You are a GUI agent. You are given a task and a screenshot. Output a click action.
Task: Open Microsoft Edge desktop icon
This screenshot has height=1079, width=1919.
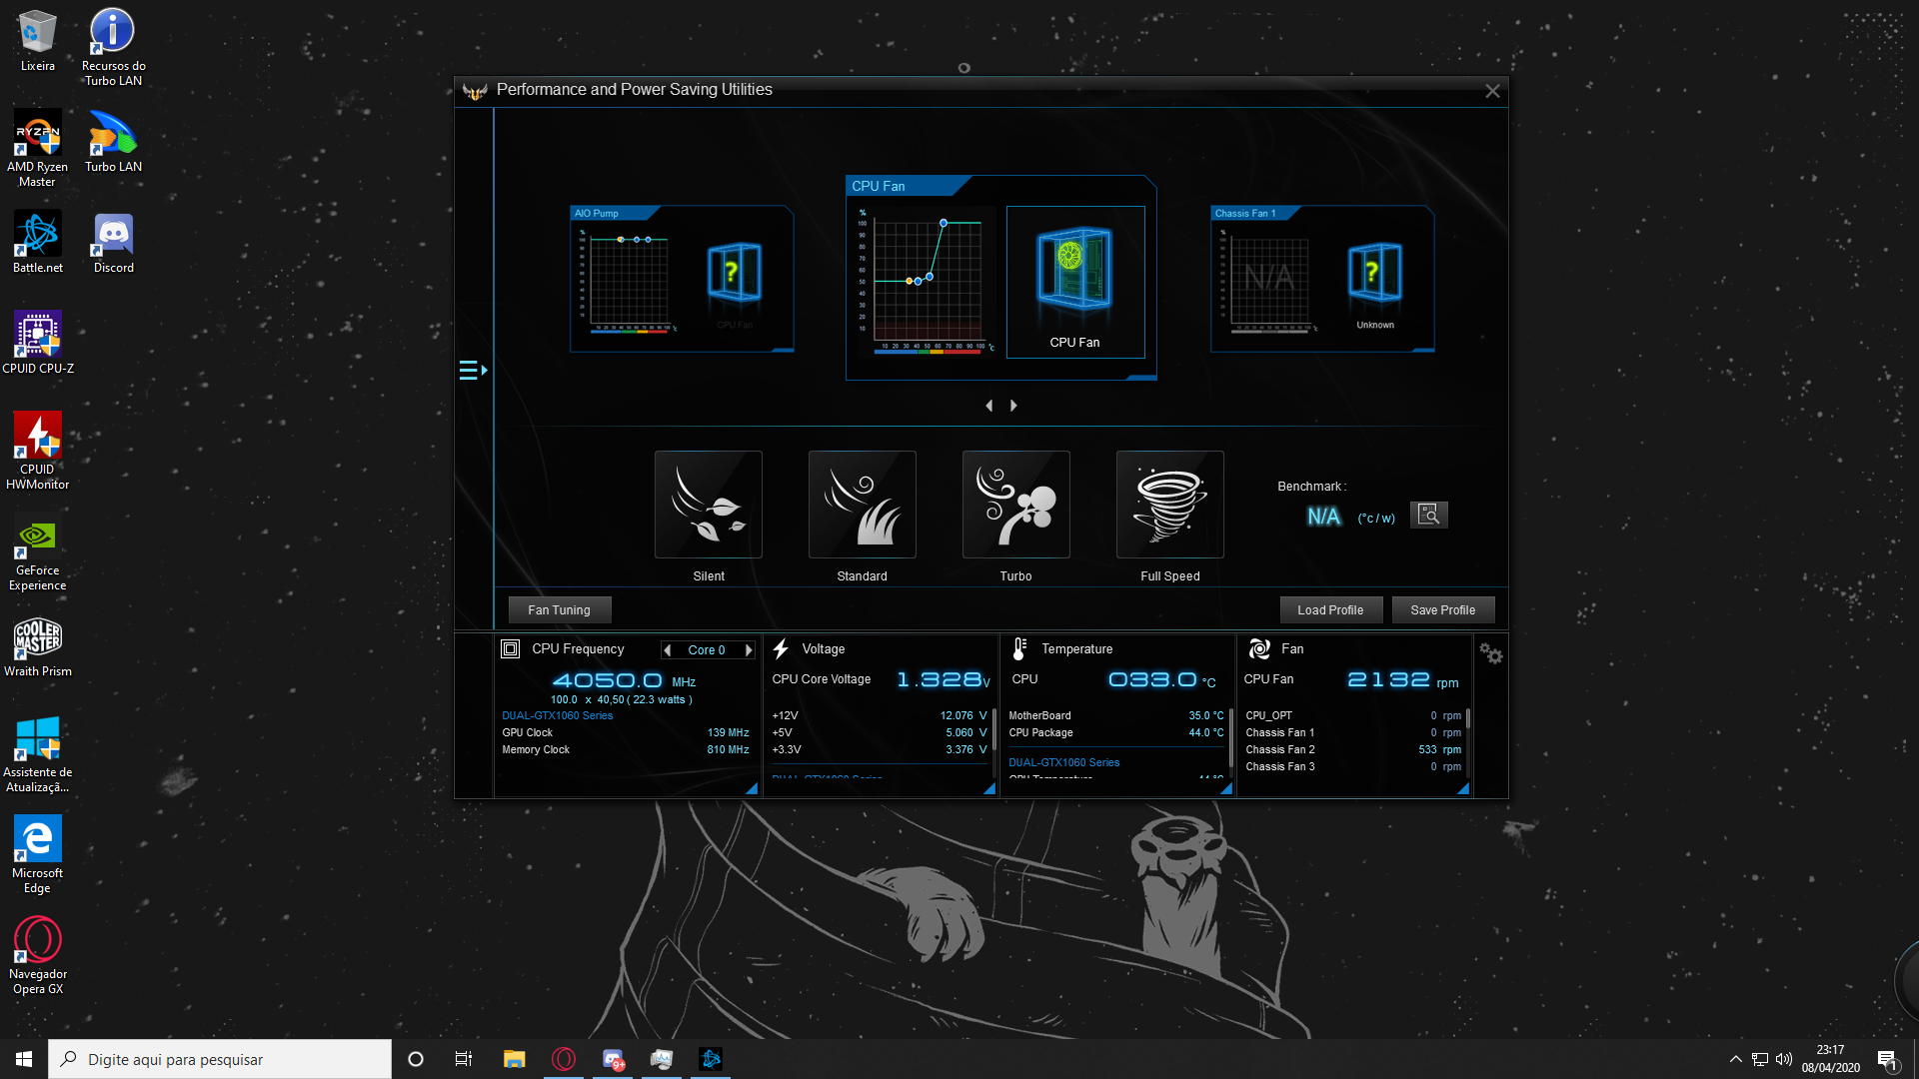click(37, 855)
